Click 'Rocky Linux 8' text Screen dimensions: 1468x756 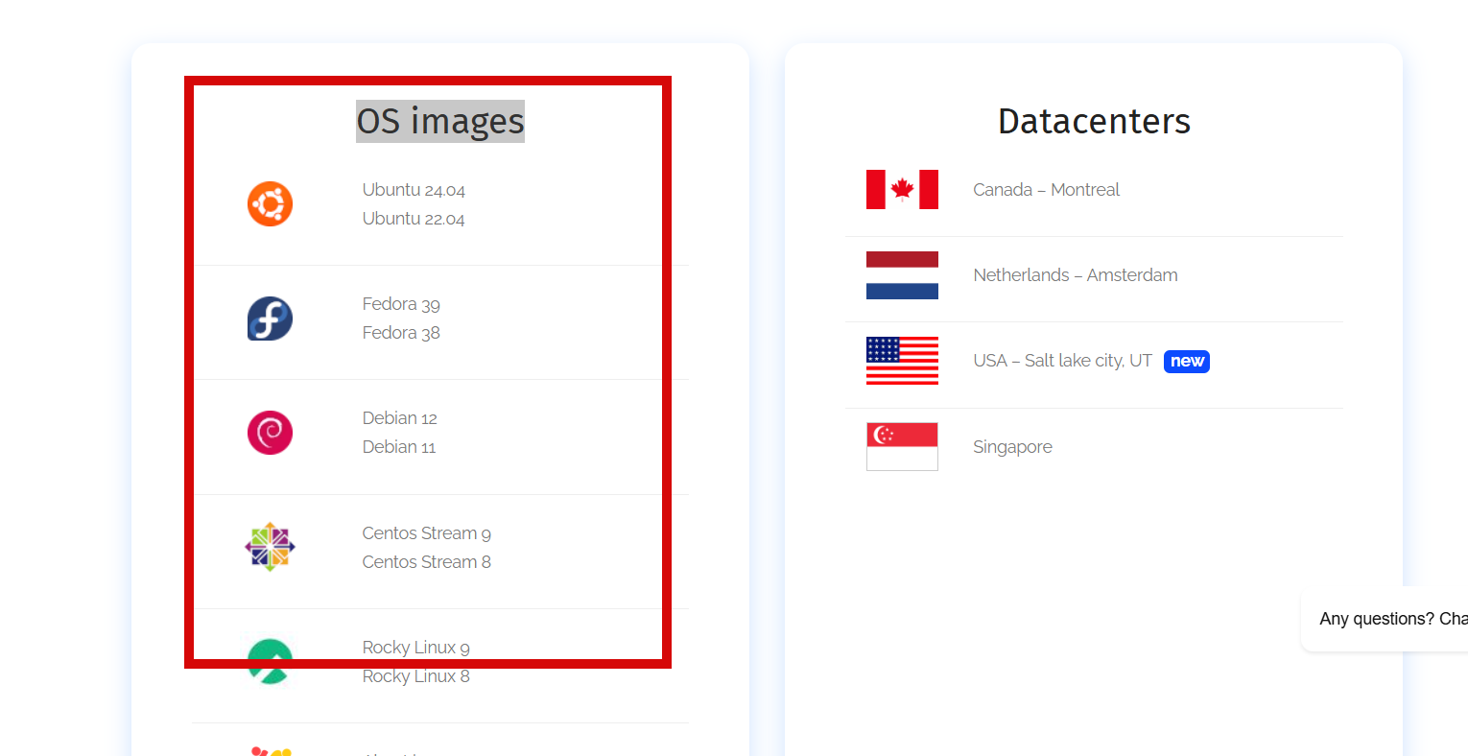(416, 676)
